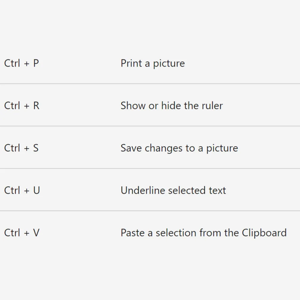
Task: Click the letter "V" in last shortcut
Action: [x=36, y=232]
